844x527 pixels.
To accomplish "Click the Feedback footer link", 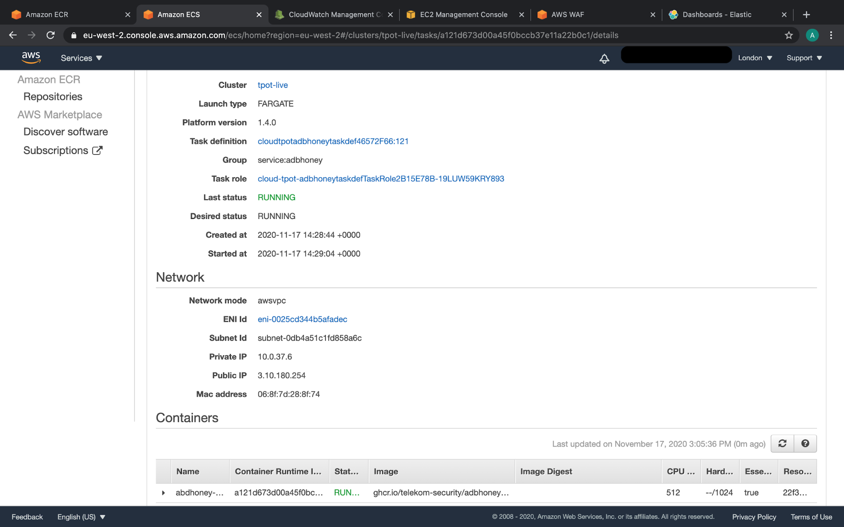I will [27, 517].
